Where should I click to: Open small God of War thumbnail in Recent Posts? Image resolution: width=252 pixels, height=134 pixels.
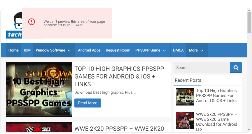(x=185, y=97)
